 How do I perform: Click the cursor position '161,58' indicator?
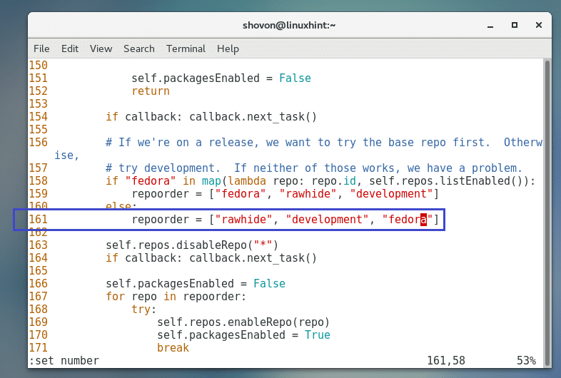pyautogui.click(x=446, y=361)
